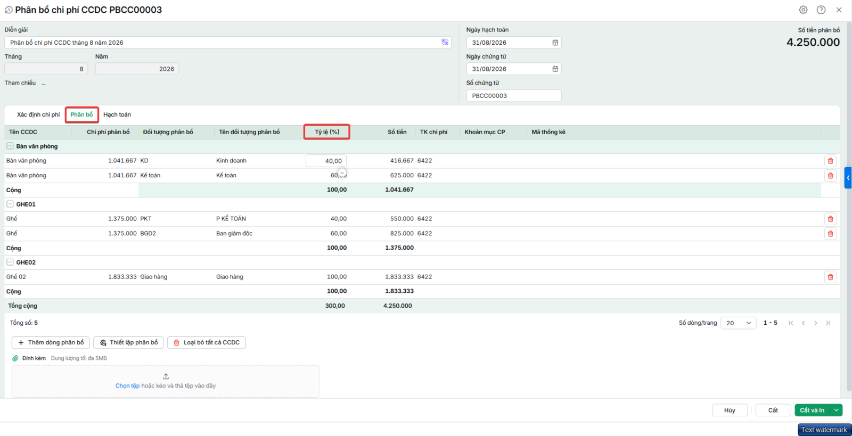Click the 825.000 amount cell
852x436 pixels.
(x=402, y=234)
